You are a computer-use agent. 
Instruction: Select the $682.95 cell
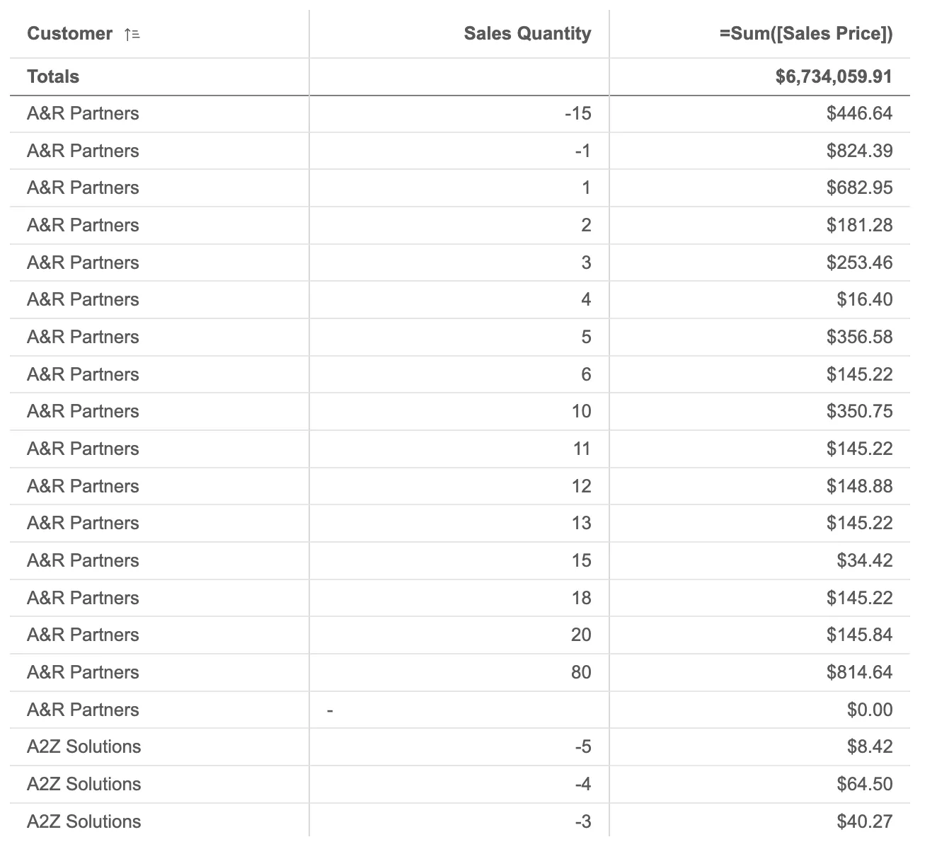click(859, 187)
